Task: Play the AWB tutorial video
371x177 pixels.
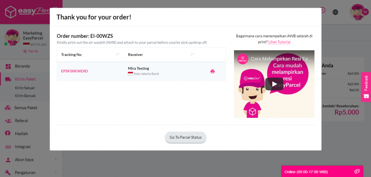Action: coord(274,84)
